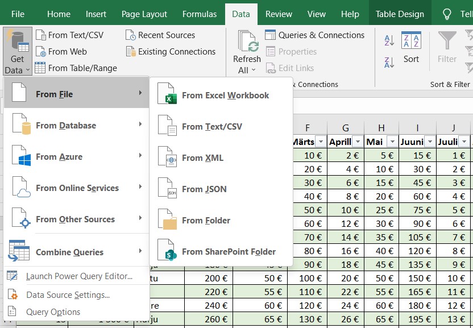The width and height of the screenshot is (473, 328).
Task: Click the Sort Z to A icon
Action: coord(389,62)
